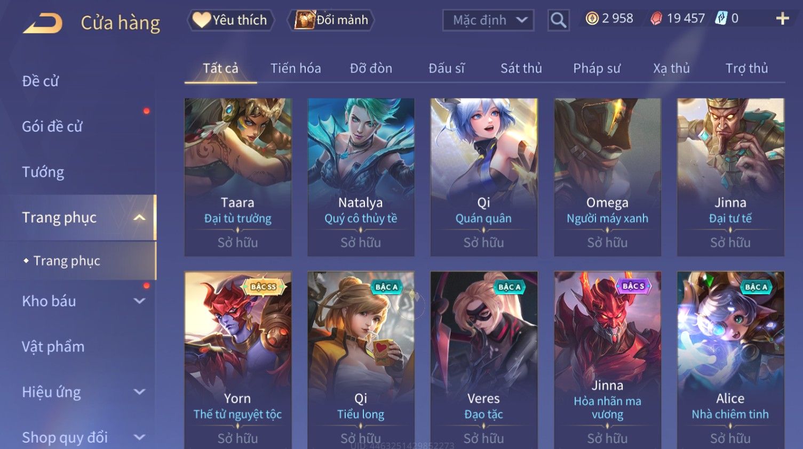This screenshot has height=449, width=803.
Task: Open Gói đề cử in sidebar
Action: click(52, 126)
